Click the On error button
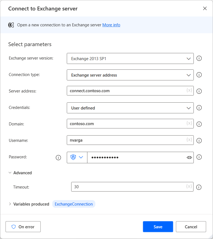The width and height of the screenshot is (213, 239). coord(23,227)
